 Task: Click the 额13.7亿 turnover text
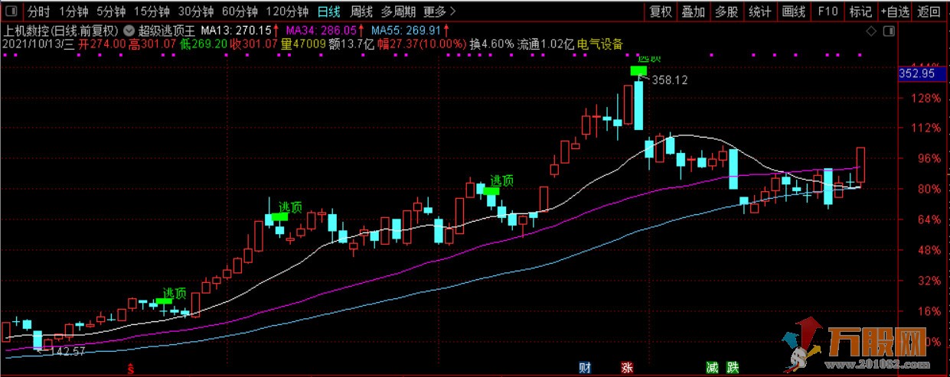coord(350,44)
